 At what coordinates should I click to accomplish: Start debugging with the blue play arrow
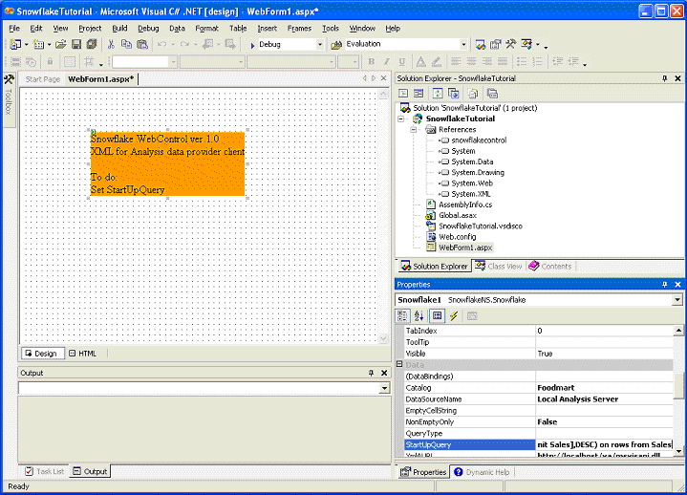252,45
